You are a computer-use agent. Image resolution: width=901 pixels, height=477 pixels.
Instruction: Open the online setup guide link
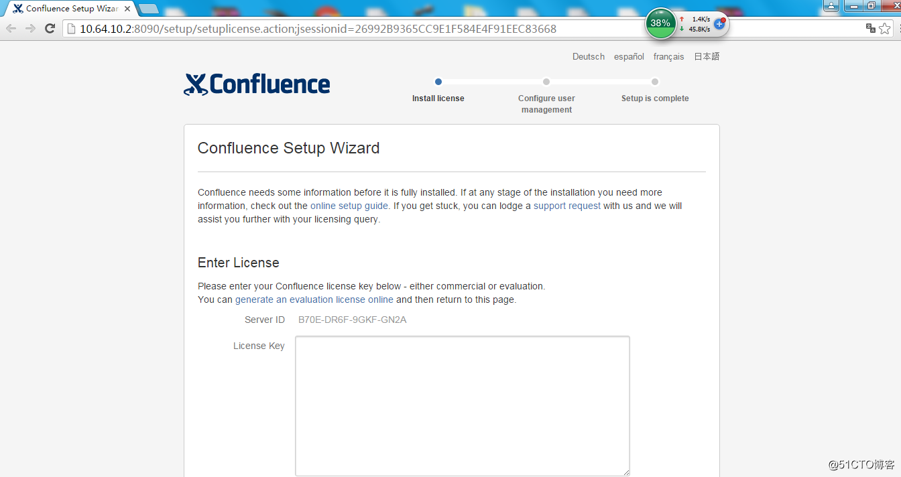(x=349, y=206)
